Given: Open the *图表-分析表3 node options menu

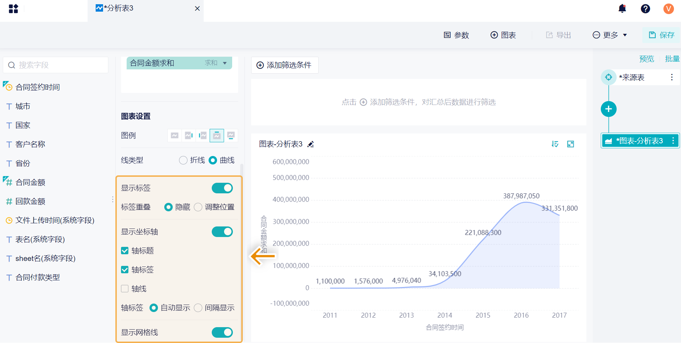Looking at the screenshot, I should 673,141.
